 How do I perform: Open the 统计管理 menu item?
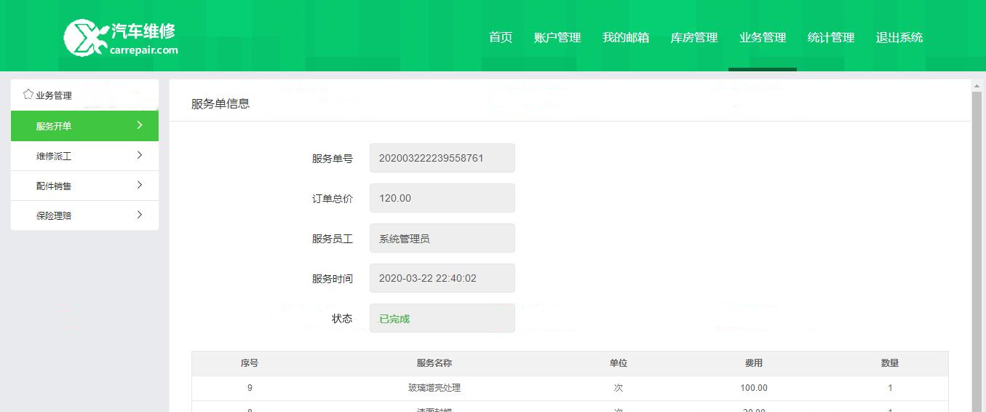(x=831, y=37)
